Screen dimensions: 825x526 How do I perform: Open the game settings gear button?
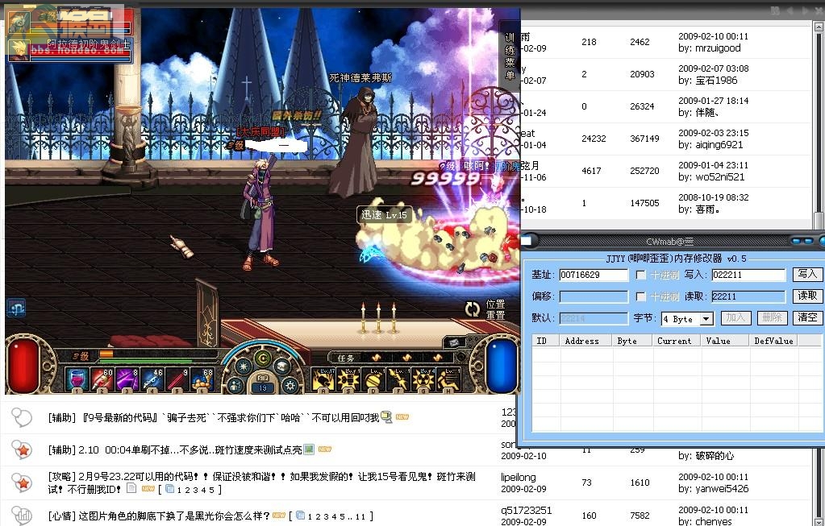(290, 385)
